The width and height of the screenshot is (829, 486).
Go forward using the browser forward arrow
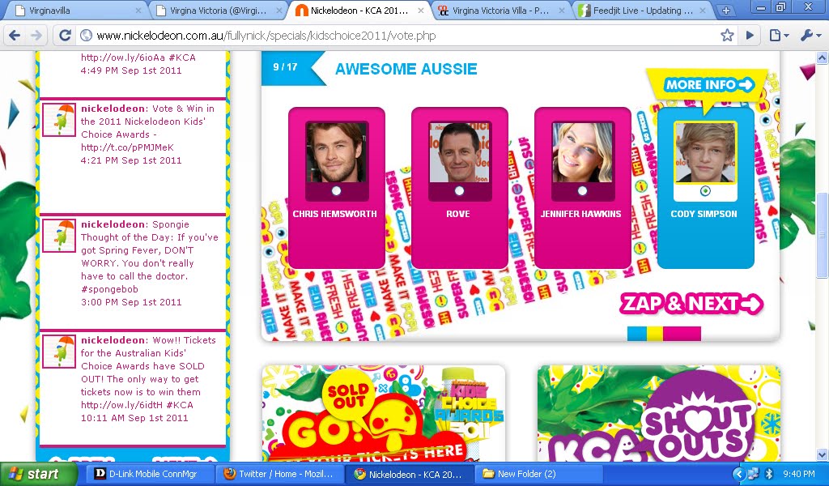(x=36, y=36)
